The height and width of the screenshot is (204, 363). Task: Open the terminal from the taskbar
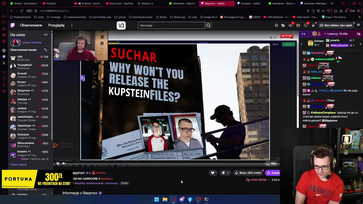click(206, 199)
